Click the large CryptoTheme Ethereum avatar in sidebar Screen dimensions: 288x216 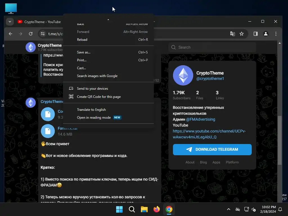(183, 75)
